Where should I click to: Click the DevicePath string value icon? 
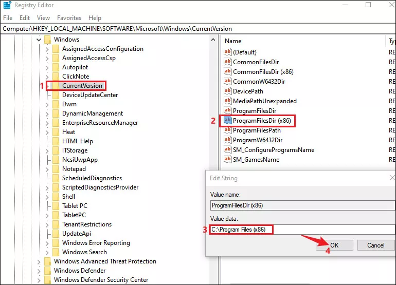pos(227,91)
